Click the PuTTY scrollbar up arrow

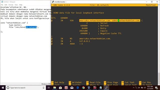[159, 5]
